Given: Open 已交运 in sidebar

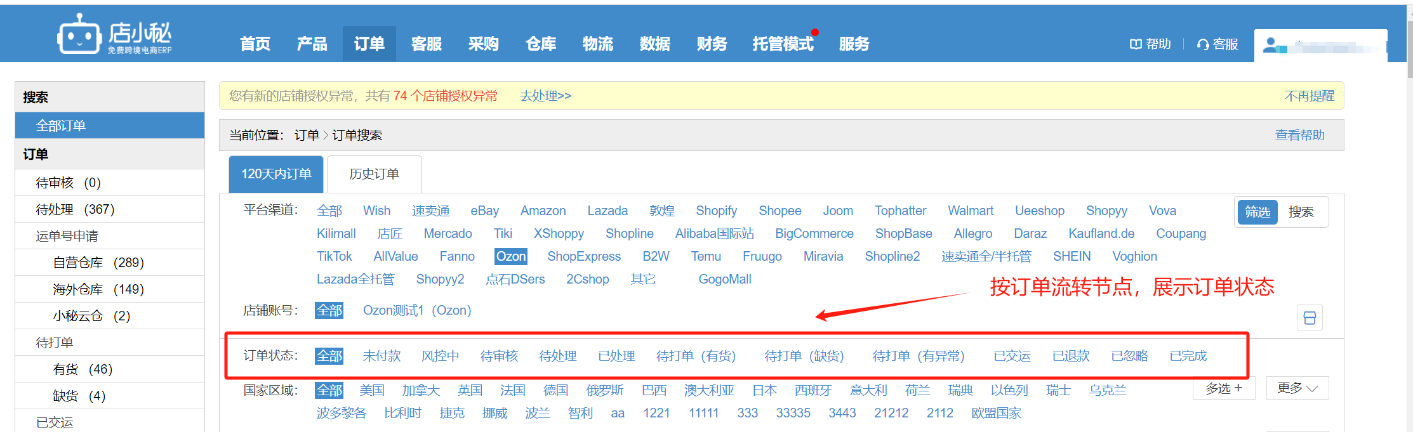Looking at the screenshot, I should 110,422.
